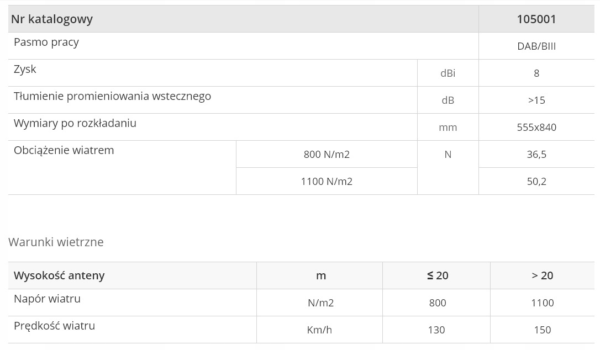Click the Nr katalogowy header cell

tap(52, 19)
